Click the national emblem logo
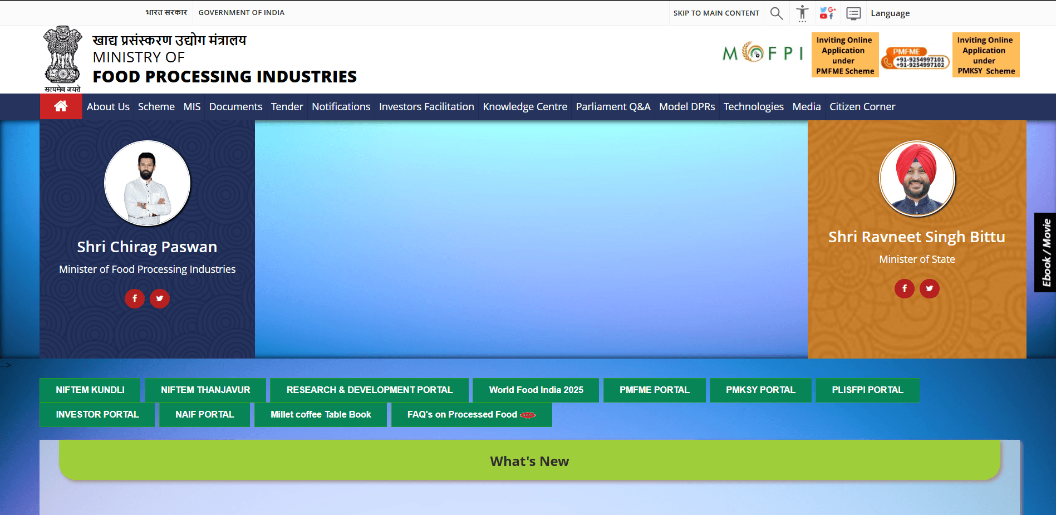 tap(62, 58)
